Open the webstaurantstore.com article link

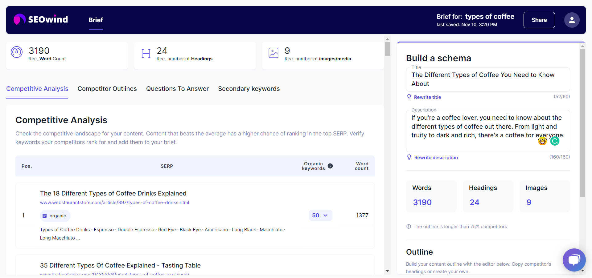point(114,202)
